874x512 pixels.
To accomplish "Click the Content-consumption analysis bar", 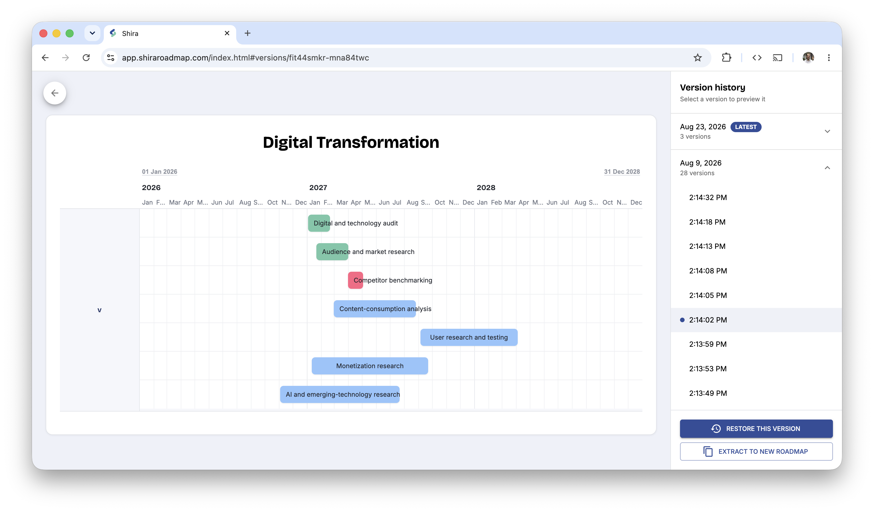I will point(375,309).
